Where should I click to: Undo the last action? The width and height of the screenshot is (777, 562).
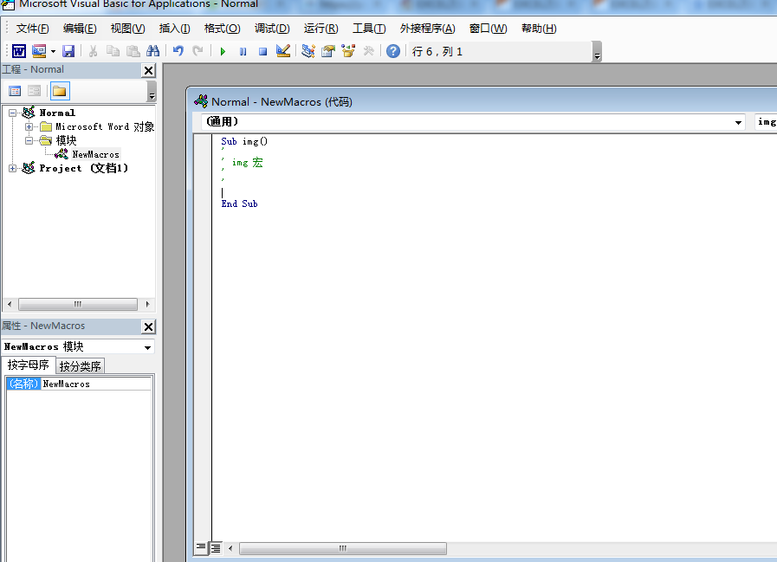[x=178, y=51]
